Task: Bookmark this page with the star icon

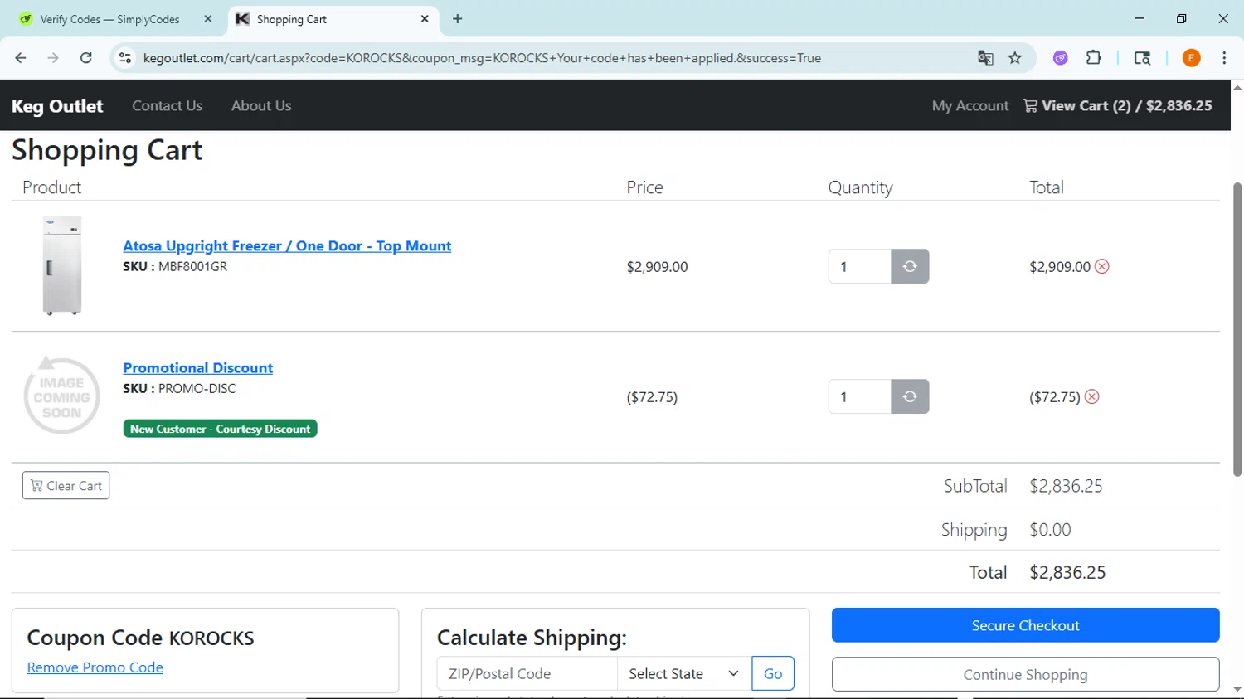Action: [x=1015, y=58]
